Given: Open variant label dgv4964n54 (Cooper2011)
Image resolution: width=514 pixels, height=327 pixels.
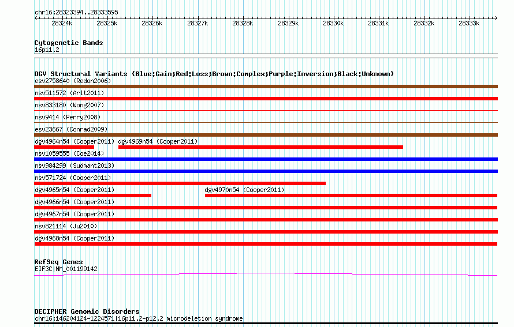Looking at the screenshot, I should click(75, 141).
